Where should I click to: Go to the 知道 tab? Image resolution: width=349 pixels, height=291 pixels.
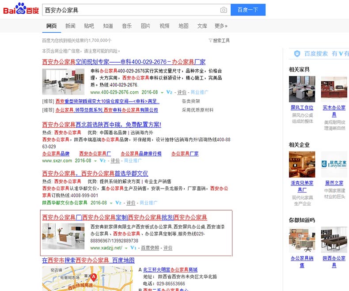tap(108, 26)
